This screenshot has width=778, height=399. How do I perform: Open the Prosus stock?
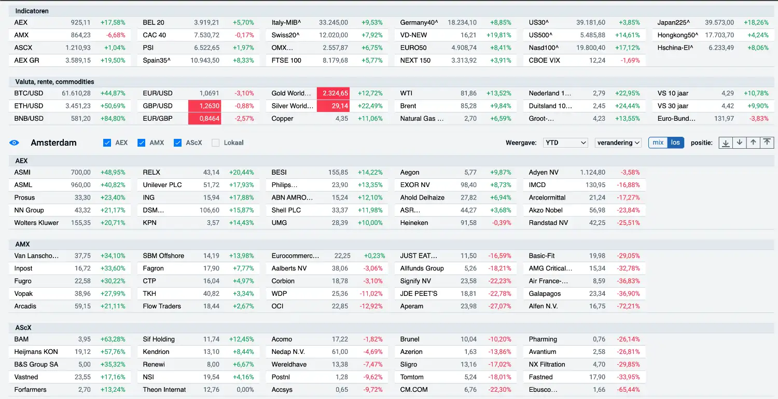point(25,197)
